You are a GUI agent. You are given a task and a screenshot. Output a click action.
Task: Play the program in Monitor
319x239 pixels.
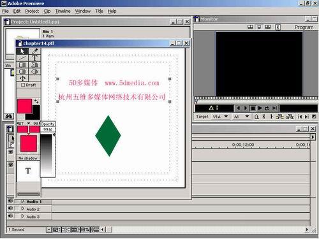pos(260,108)
